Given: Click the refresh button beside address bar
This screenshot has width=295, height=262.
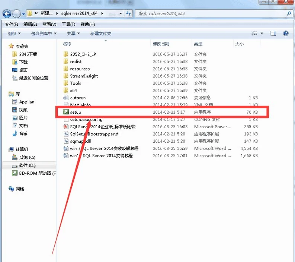Looking at the screenshot, I should click(x=129, y=14).
